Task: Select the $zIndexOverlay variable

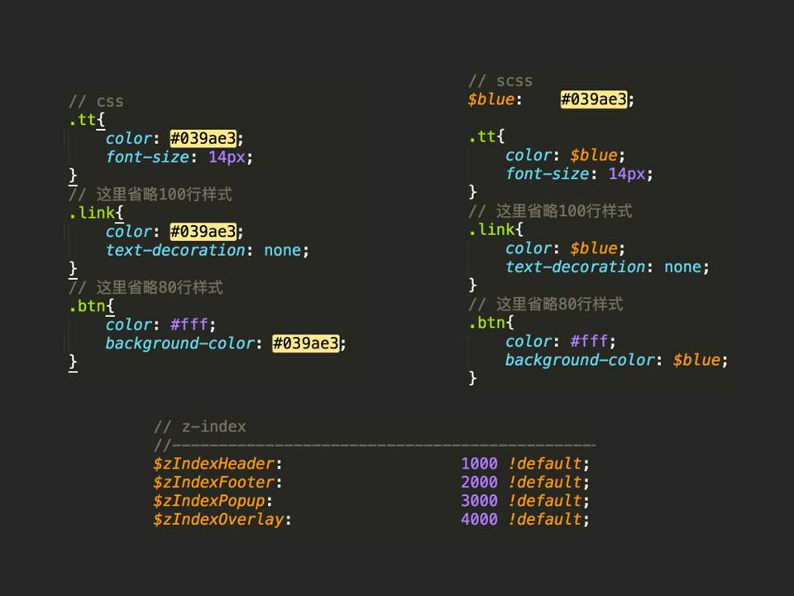Action: (218, 519)
